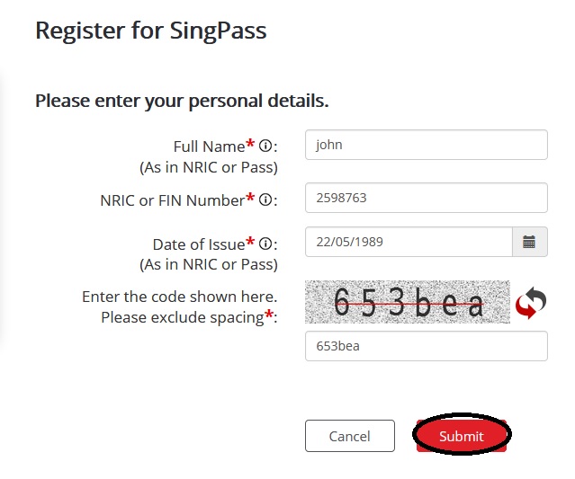Click the 'Enter the code shown here' label
Viewport: 575px width, 479px height.
pos(179,297)
